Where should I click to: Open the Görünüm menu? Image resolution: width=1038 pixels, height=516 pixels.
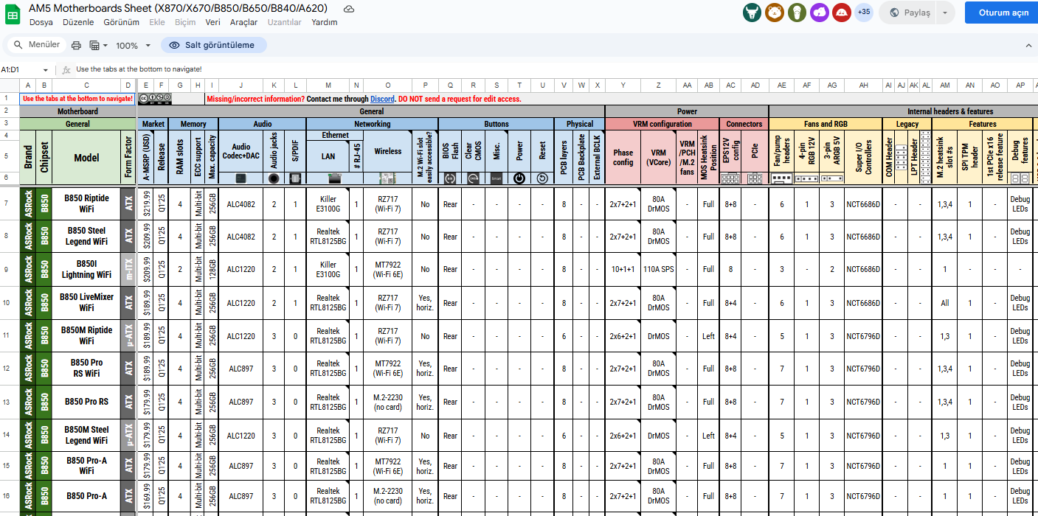pyautogui.click(x=121, y=22)
